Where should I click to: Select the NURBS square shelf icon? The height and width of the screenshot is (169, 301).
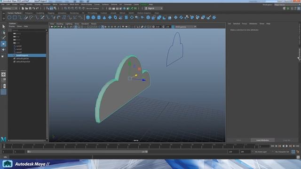click(x=15, y=17)
